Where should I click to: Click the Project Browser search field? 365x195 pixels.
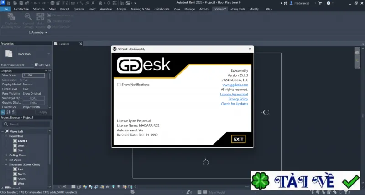pyautogui.click(x=26, y=124)
